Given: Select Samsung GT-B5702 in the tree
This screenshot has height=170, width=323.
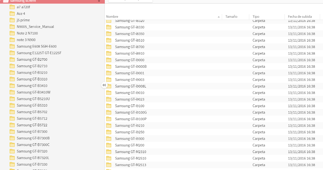Looking at the screenshot, I should [32, 112].
